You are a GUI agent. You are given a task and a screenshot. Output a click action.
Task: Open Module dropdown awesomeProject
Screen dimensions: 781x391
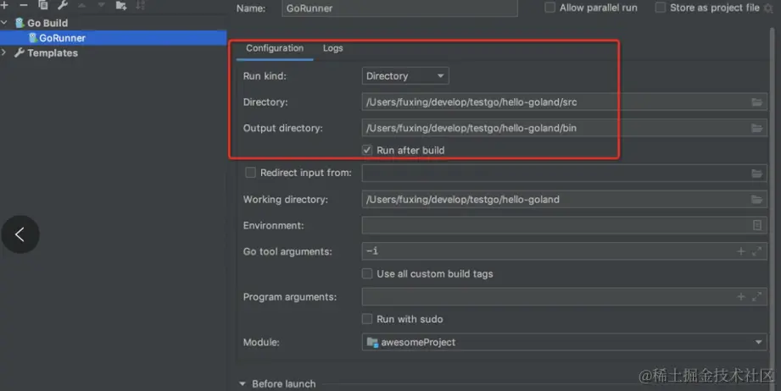(564, 342)
